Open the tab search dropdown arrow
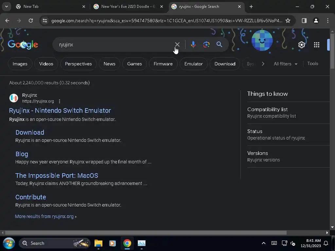 (x=7, y=7)
